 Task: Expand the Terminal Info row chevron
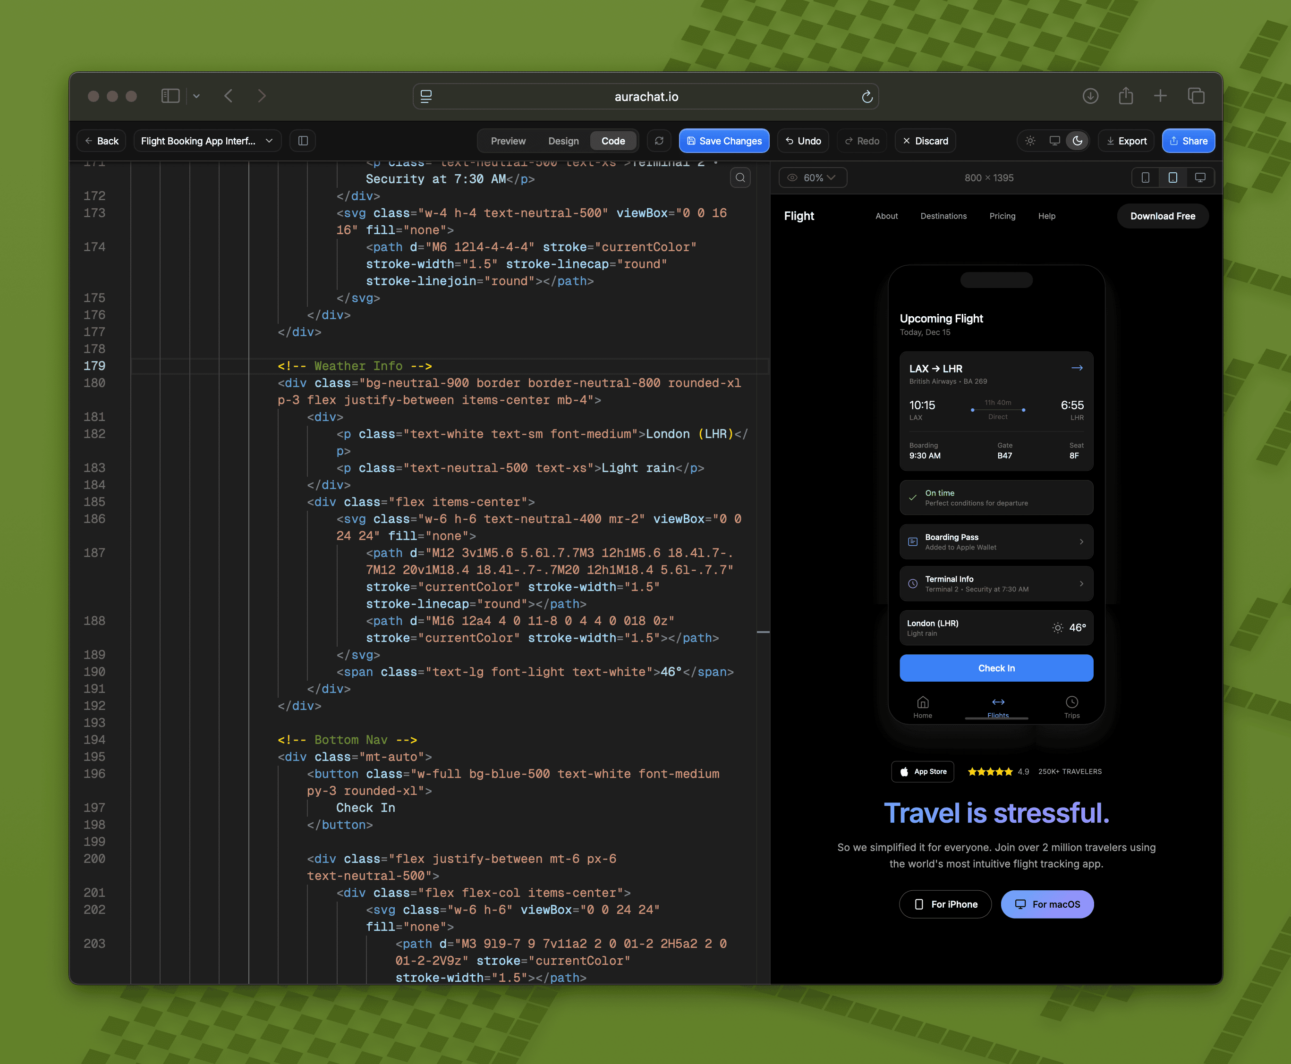pos(1081,584)
